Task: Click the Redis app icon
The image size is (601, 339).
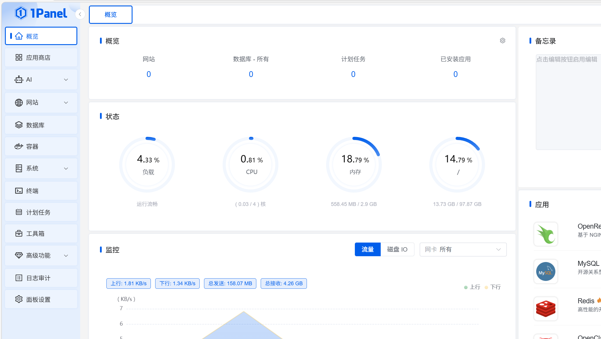Action: (545, 308)
